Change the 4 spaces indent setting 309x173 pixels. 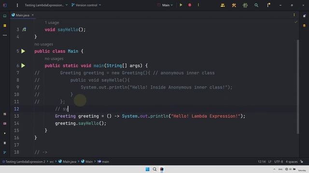[292, 162]
